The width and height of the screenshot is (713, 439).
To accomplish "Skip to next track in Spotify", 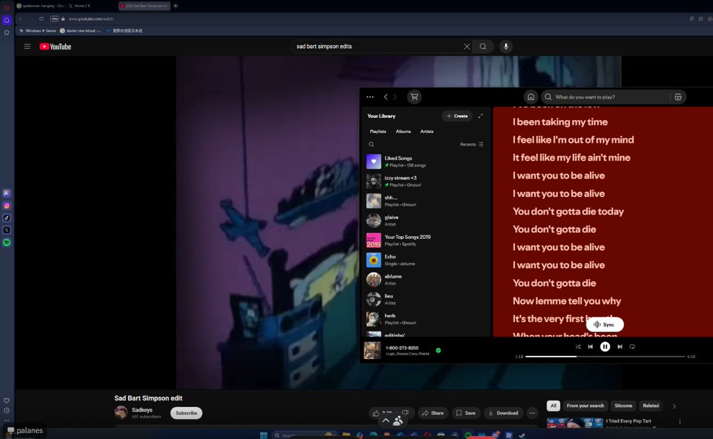I will [x=620, y=346].
